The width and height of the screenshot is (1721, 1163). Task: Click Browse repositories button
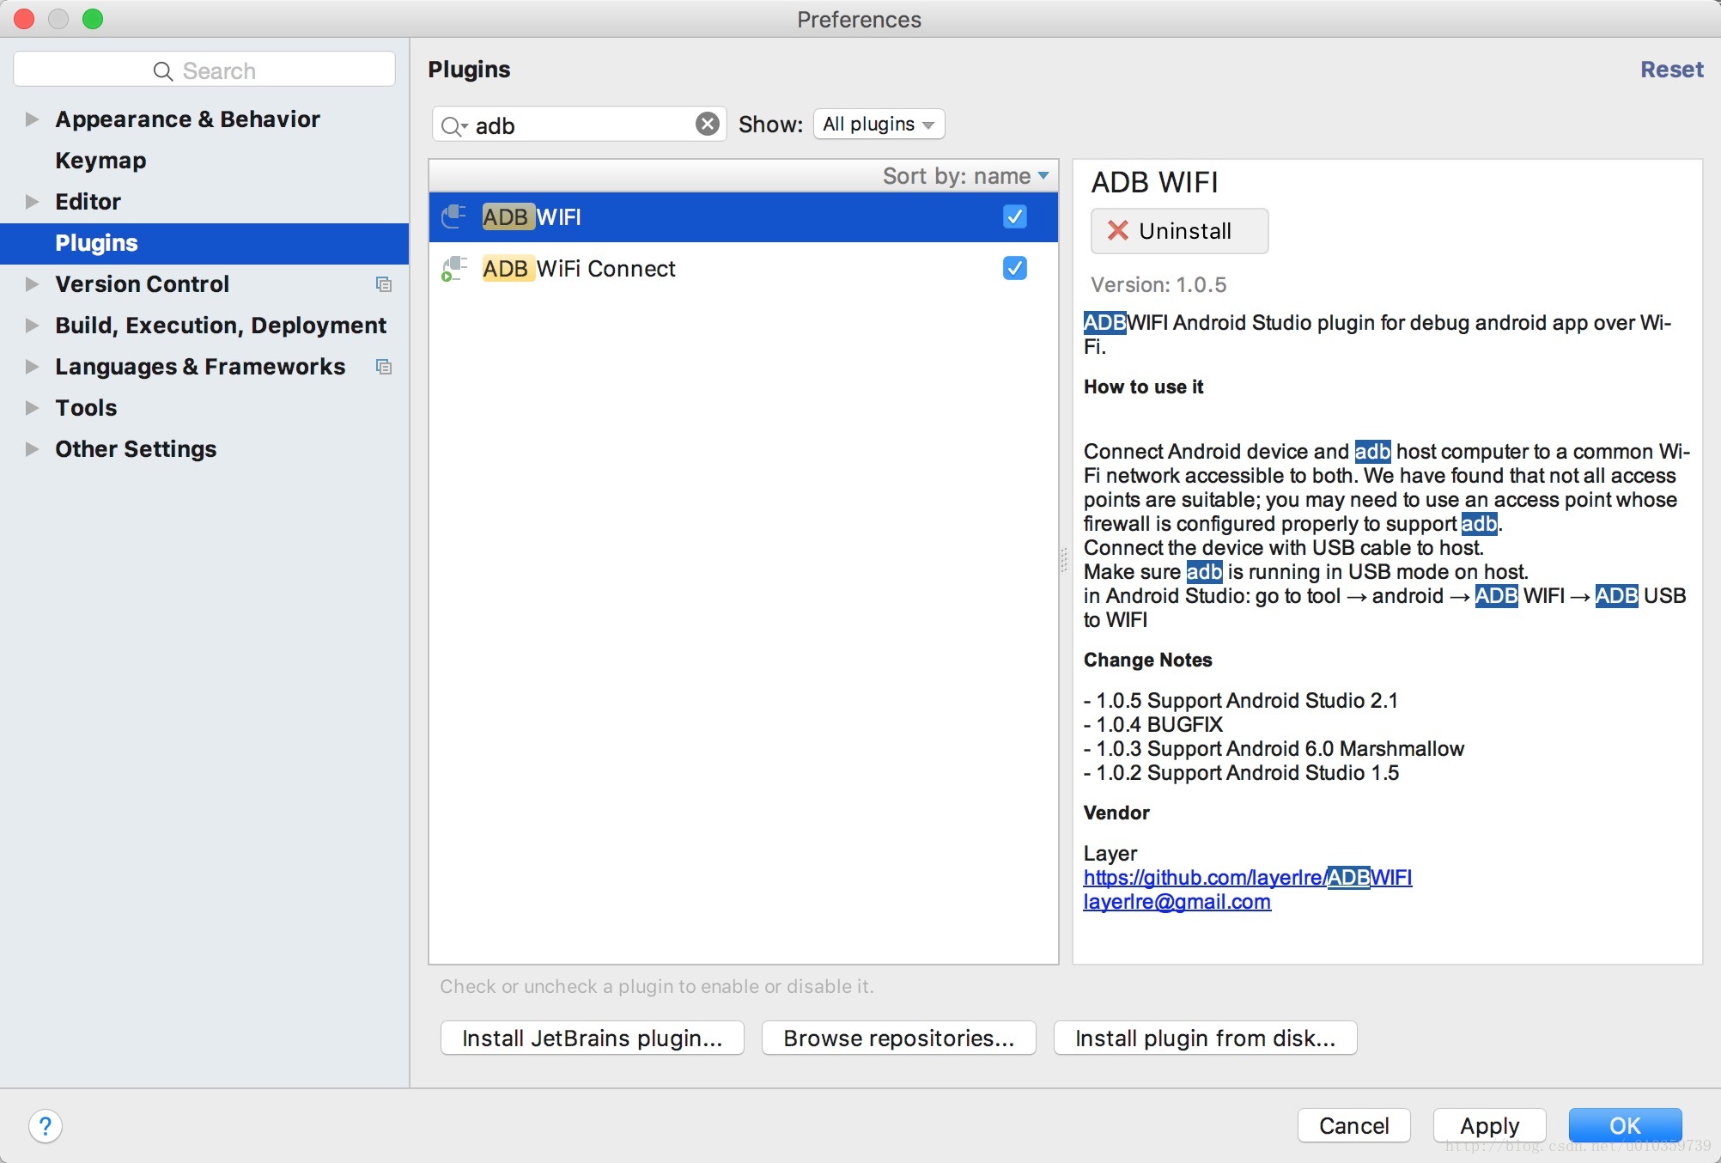(898, 1038)
